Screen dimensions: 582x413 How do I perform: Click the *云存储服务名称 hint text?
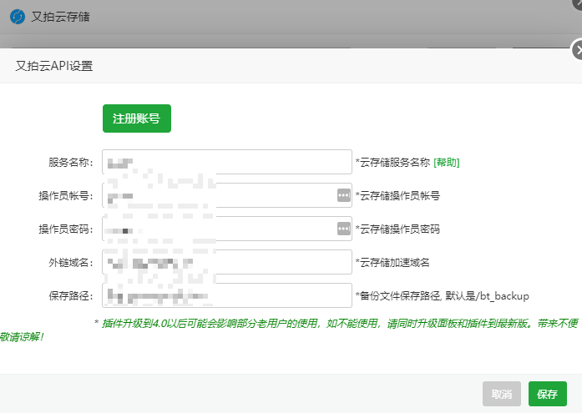tap(392, 163)
